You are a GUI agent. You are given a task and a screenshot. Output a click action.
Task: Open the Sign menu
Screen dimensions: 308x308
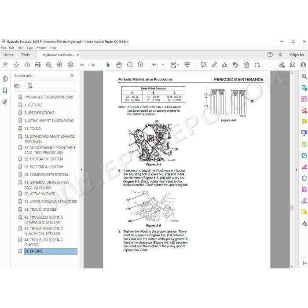[29, 48]
